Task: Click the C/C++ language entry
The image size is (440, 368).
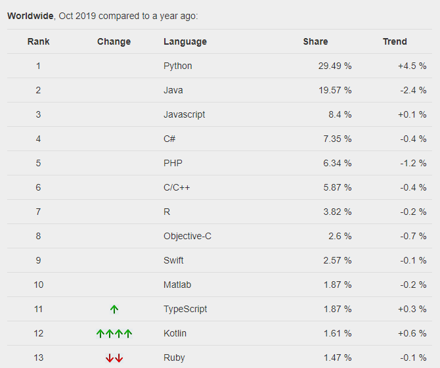Action: point(177,187)
